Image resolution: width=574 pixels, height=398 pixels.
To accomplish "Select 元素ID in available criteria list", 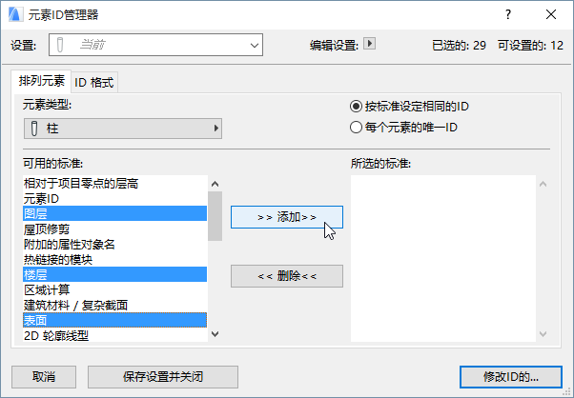I will click(42, 199).
